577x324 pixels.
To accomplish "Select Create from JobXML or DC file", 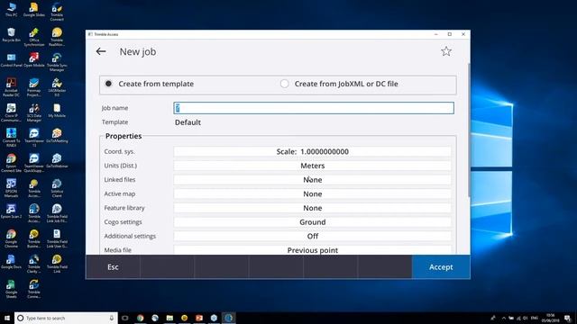I will click(284, 84).
